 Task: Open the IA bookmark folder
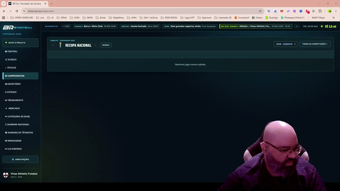pos(50,18)
